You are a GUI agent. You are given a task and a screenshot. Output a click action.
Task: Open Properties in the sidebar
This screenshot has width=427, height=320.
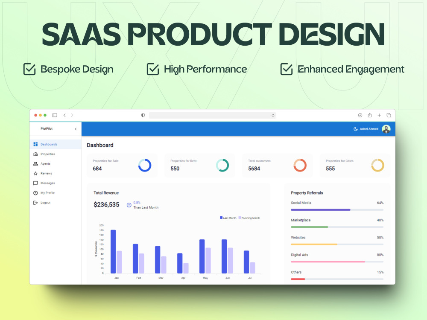[x=56, y=154]
